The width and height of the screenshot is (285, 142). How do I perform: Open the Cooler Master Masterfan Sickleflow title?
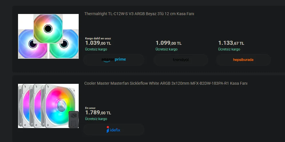[x=166, y=83]
